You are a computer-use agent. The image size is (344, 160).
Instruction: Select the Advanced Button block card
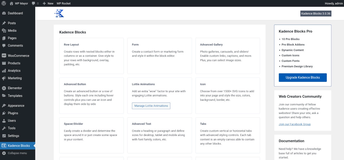click(x=91, y=96)
